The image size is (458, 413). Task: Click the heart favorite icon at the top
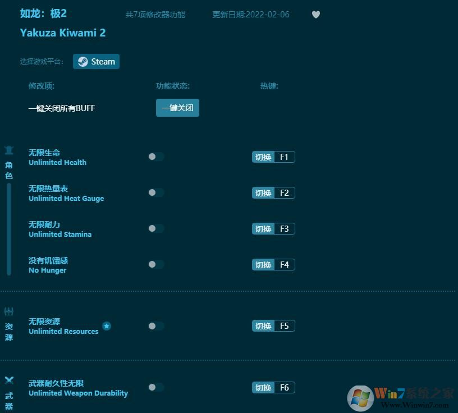[316, 15]
